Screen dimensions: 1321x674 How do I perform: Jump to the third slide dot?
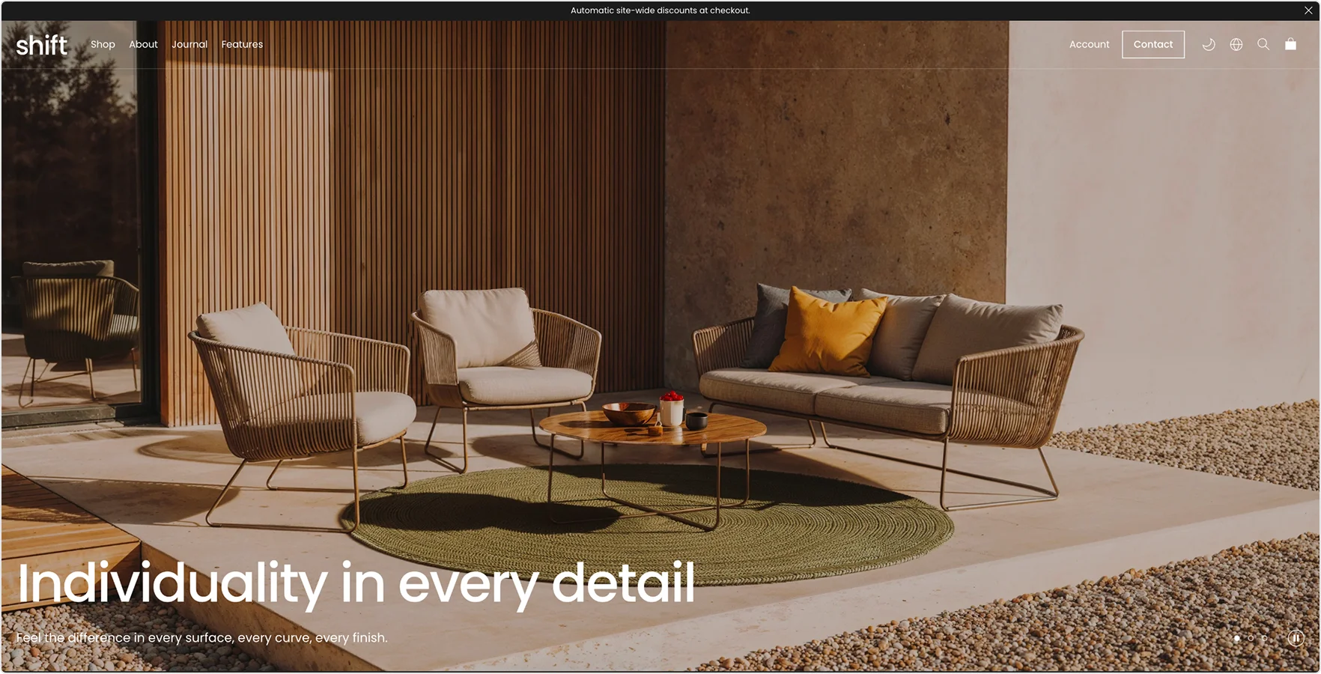pyautogui.click(x=1264, y=639)
